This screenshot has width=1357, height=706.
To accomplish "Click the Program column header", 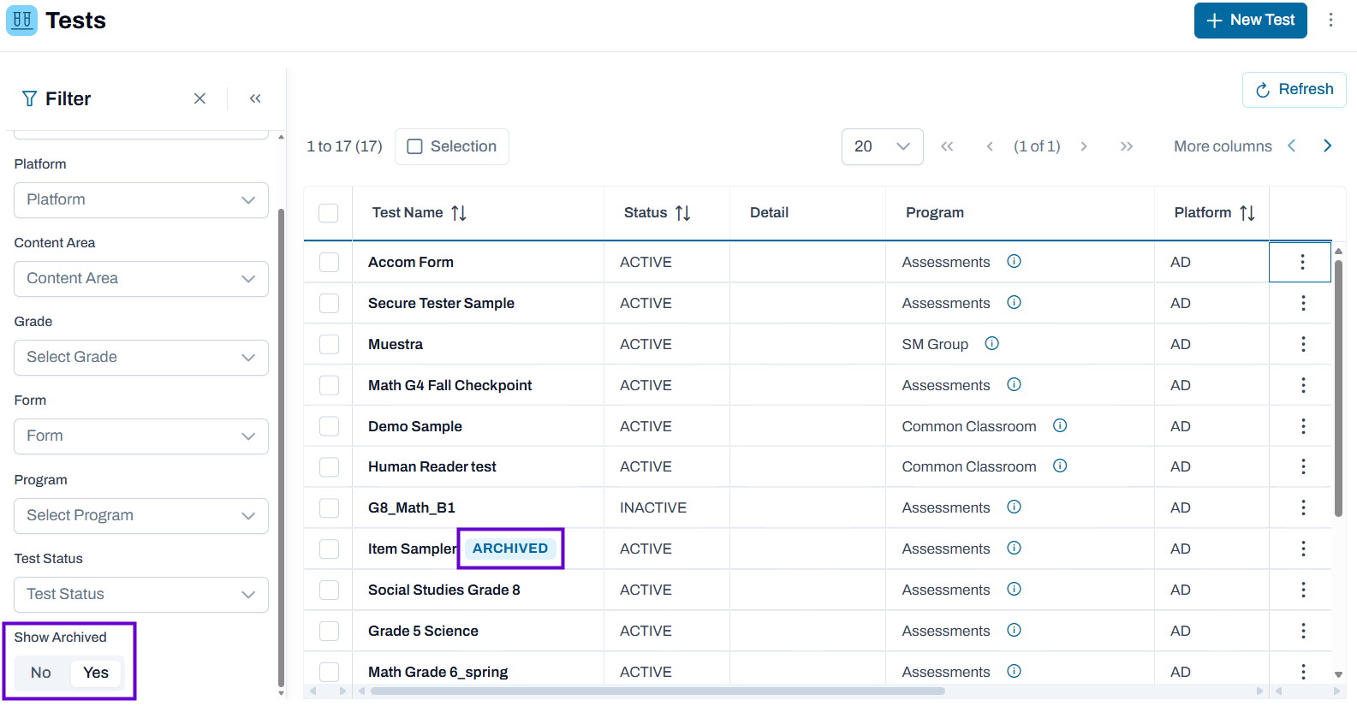I will pyautogui.click(x=935, y=213).
